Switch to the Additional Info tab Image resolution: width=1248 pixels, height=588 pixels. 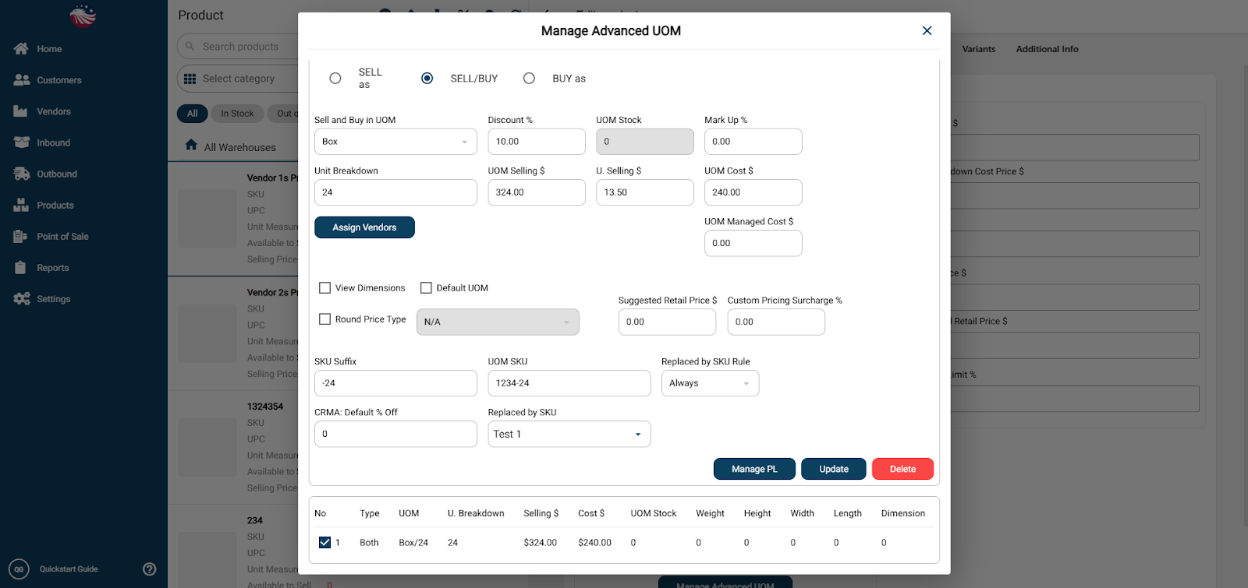tap(1047, 49)
